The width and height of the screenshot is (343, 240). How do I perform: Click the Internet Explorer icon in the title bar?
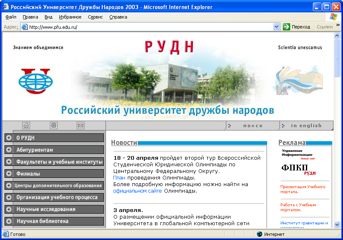(x=6, y=7)
